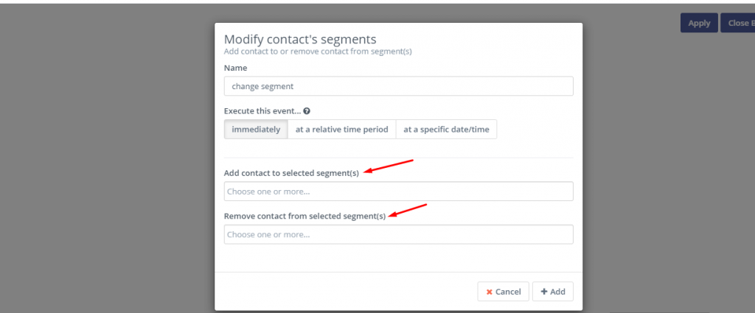Screen dimensions: 755x313
Task: Click the Execute this event label text
Action: pyautogui.click(x=262, y=111)
